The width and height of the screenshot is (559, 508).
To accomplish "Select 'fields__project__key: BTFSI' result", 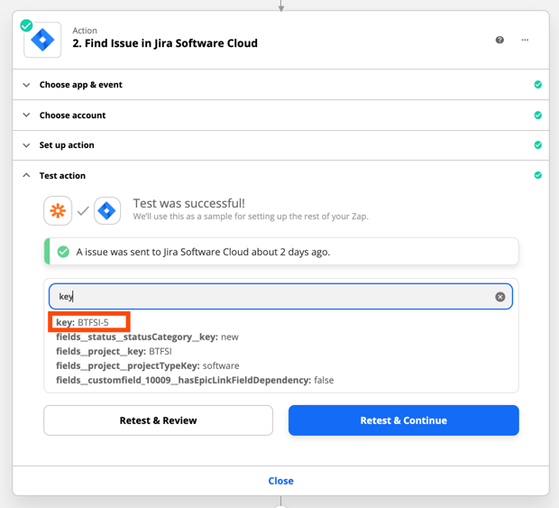I will [x=114, y=351].
